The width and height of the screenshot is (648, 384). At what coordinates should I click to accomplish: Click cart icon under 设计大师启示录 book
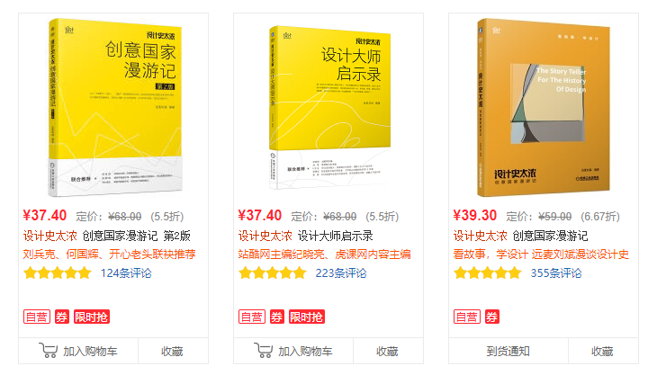[263, 351]
